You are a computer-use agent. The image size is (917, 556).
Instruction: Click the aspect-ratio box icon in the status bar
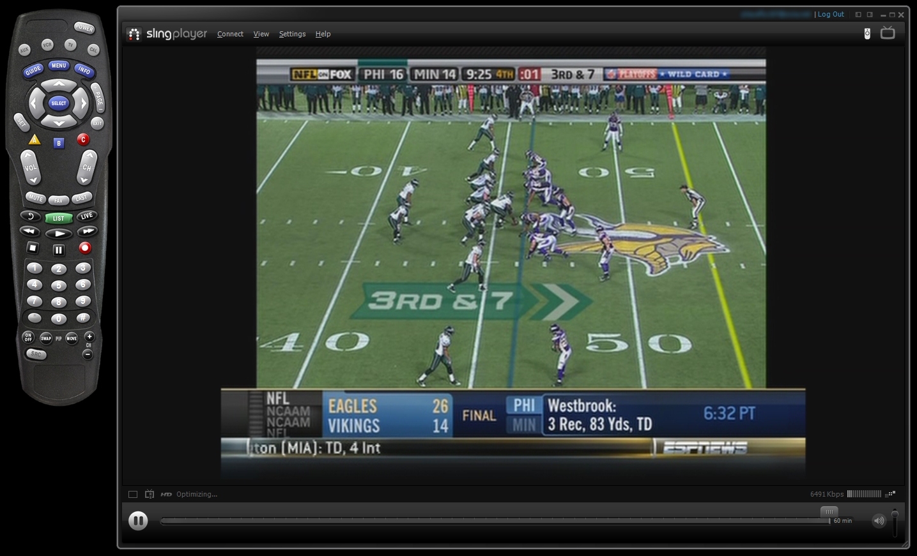[x=133, y=494]
